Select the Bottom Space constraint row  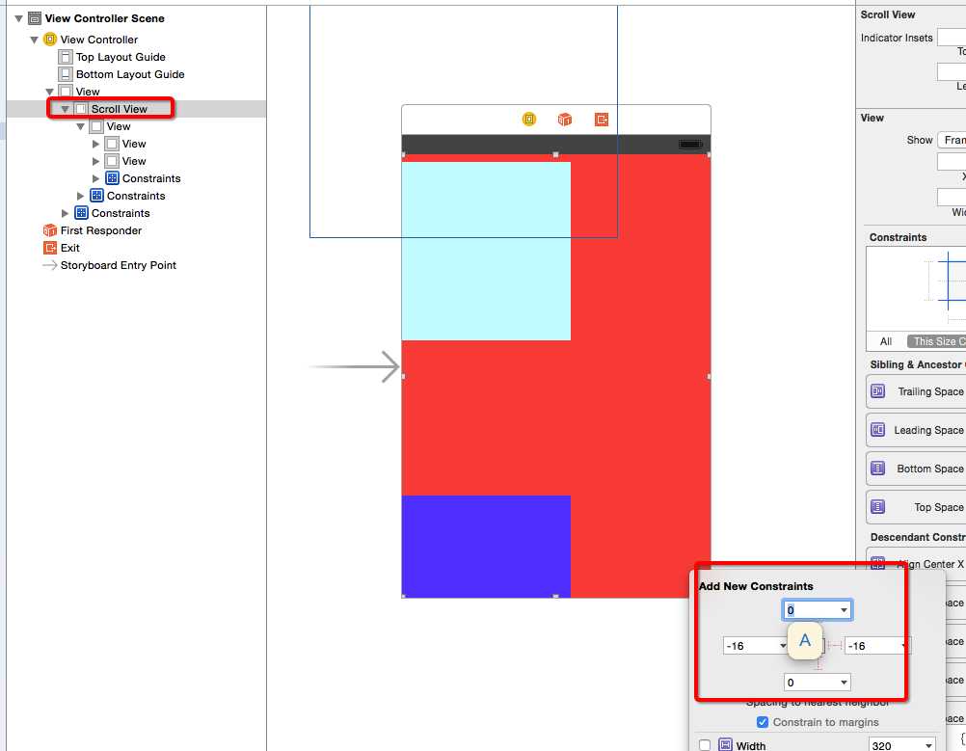pos(916,469)
